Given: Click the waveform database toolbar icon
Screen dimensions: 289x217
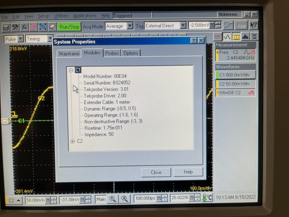Looking at the screenshot, I should click(33, 27).
